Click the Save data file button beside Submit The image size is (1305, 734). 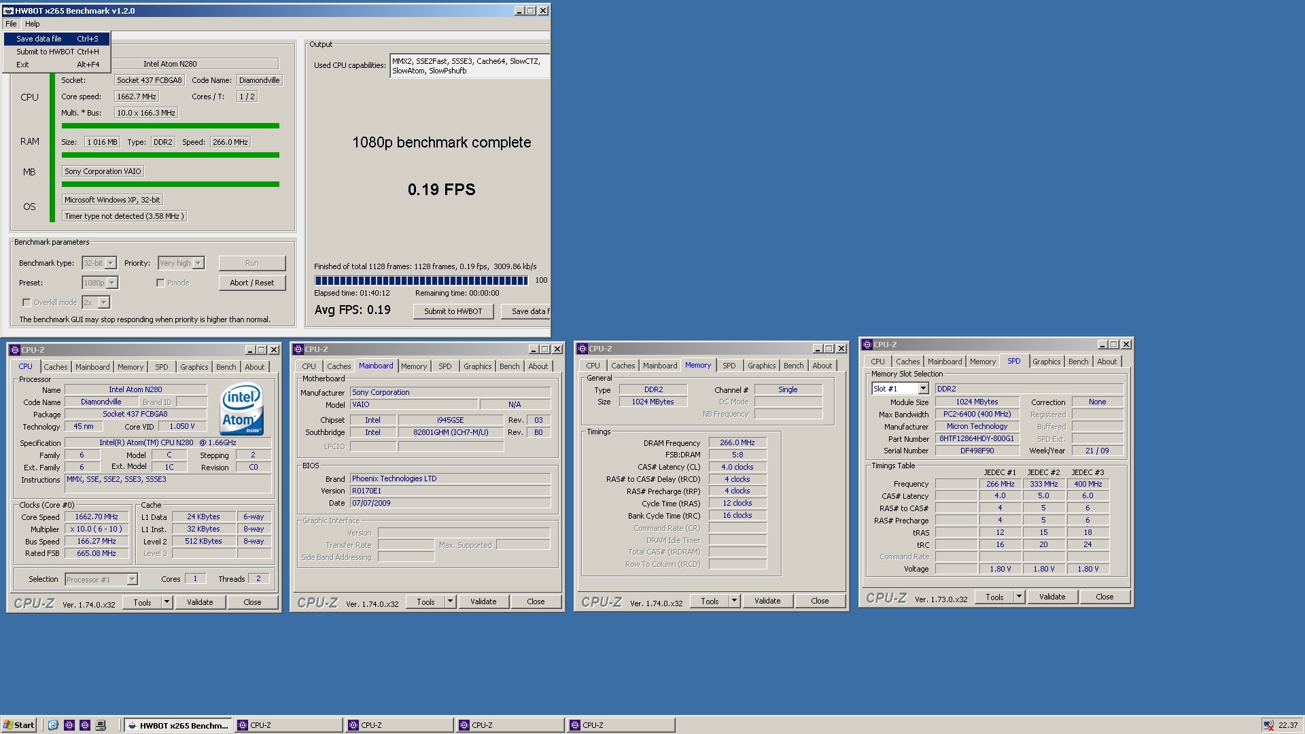coord(525,311)
